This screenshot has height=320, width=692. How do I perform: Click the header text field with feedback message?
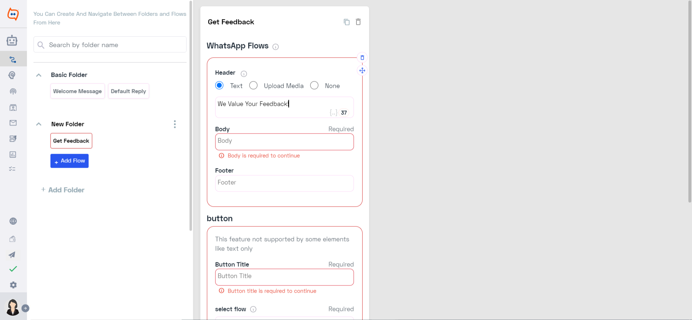[284, 107]
